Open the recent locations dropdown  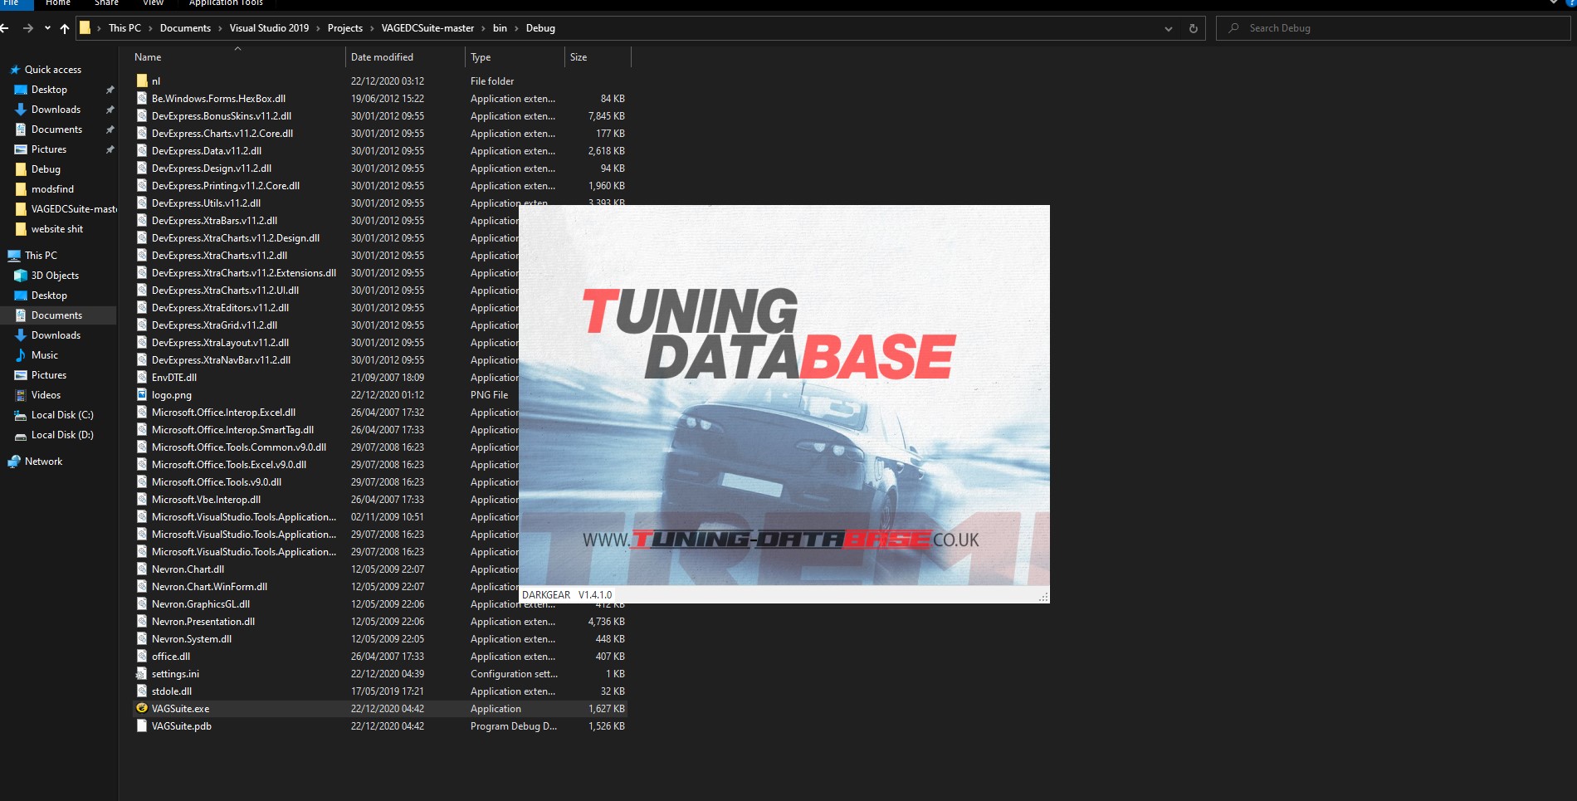[47, 28]
